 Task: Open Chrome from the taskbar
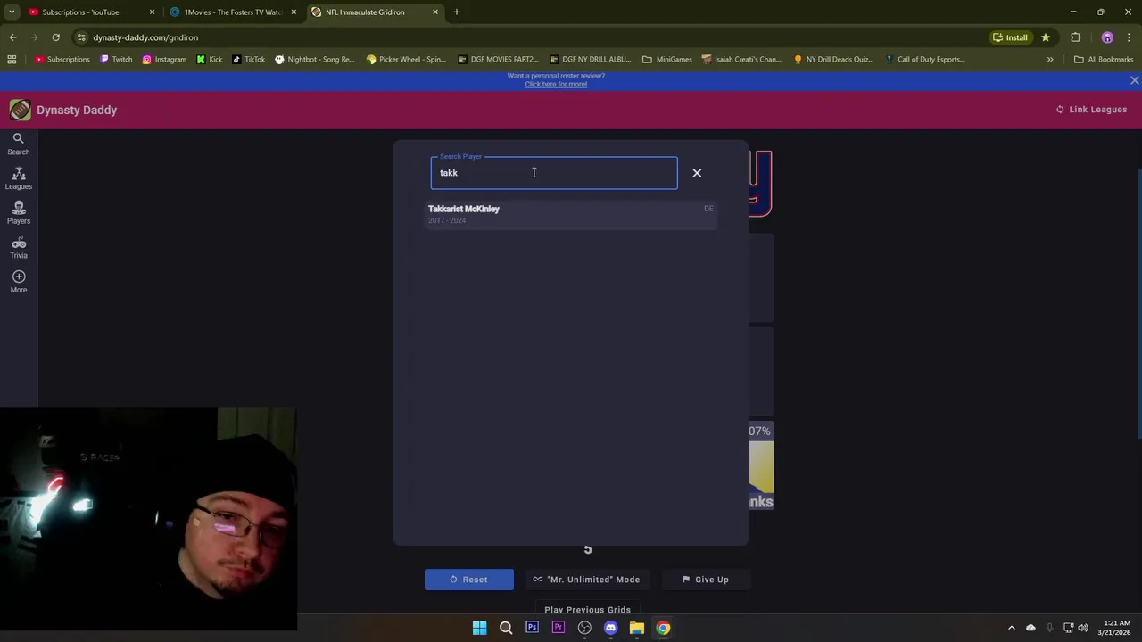[x=663, y=628]
